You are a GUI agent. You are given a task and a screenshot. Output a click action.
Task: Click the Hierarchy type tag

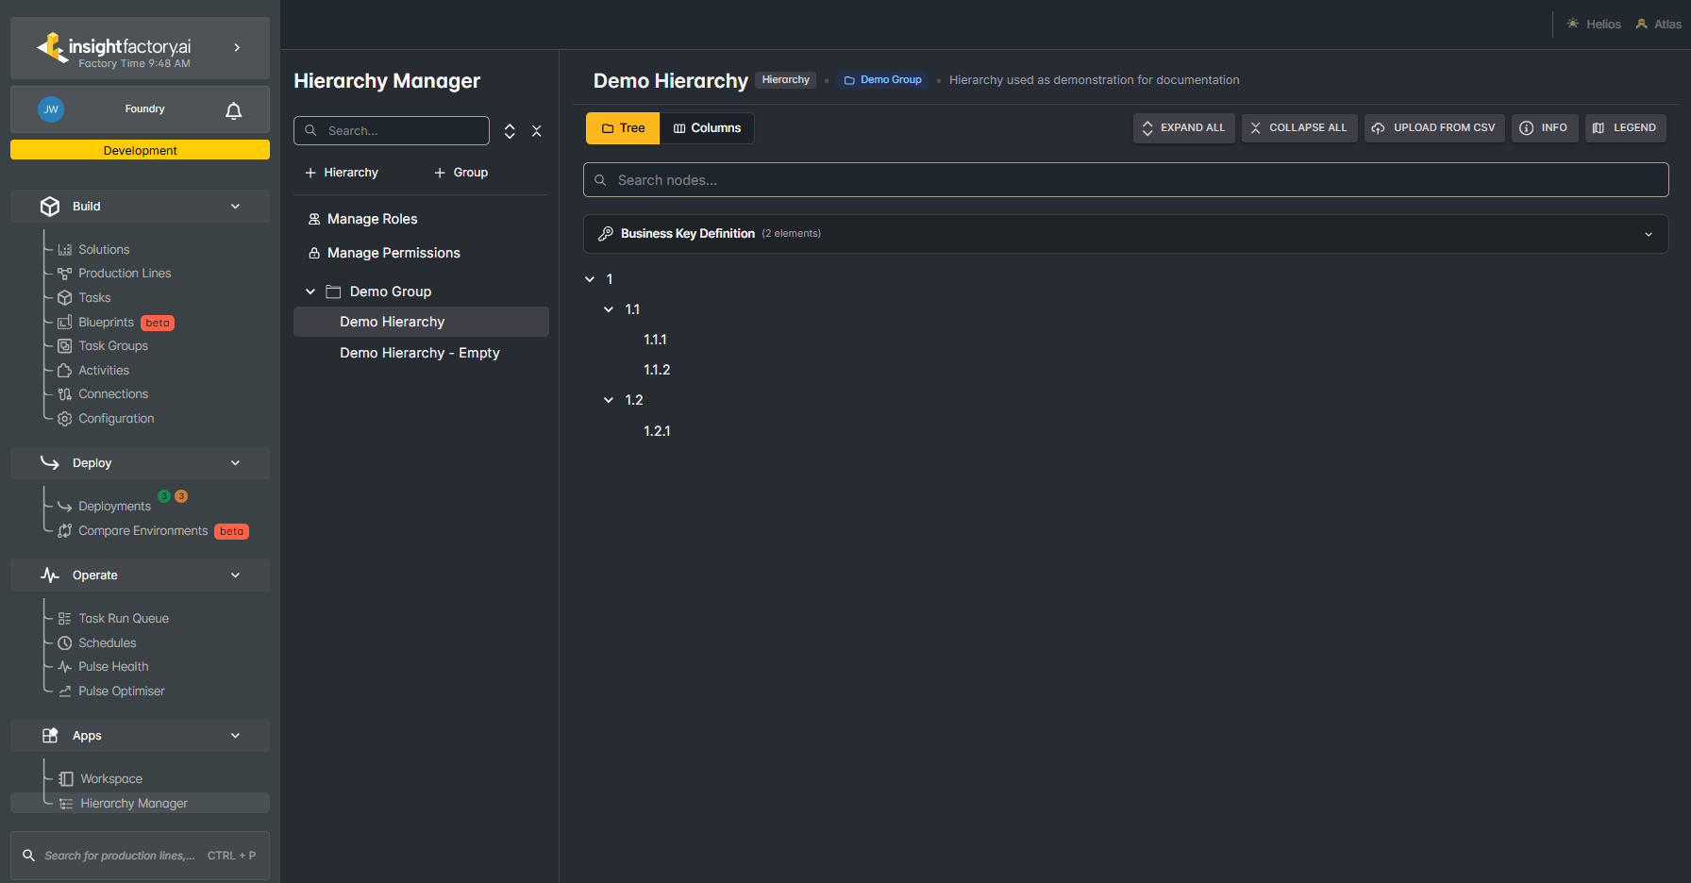(786, 80)
